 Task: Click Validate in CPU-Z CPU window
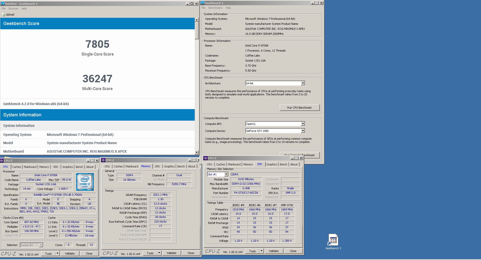(x=70, y=253)
